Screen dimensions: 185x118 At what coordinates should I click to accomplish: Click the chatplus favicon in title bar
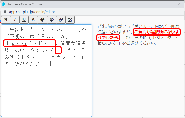coord(4,4)
